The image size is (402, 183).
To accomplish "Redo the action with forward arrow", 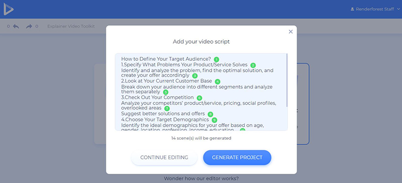I will [x=29, y=26].
